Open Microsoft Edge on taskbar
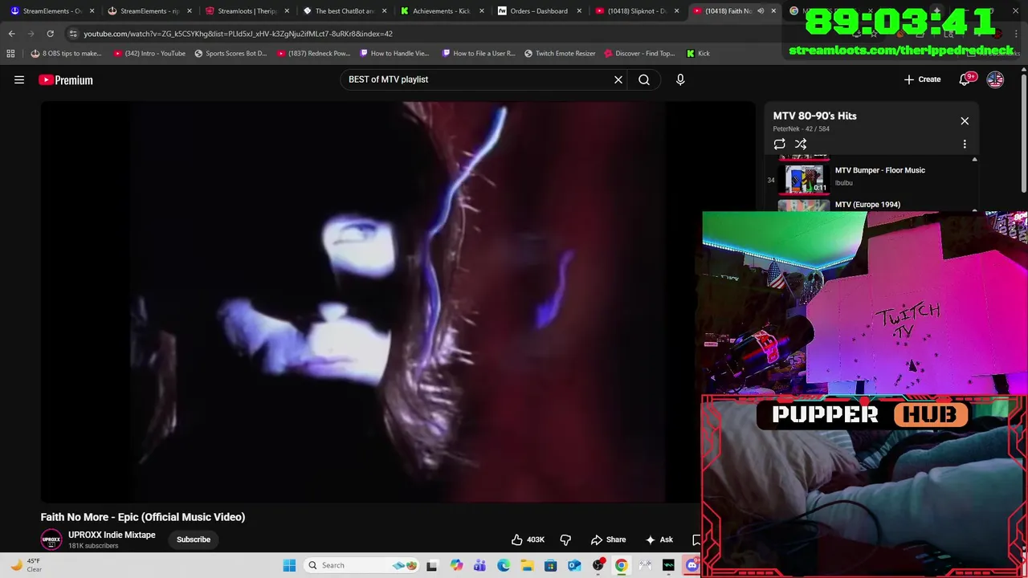The image size is (1028, 578). click(504, 565)
